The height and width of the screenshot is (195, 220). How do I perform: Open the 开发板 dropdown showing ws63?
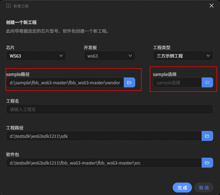(x=109, y=56)
